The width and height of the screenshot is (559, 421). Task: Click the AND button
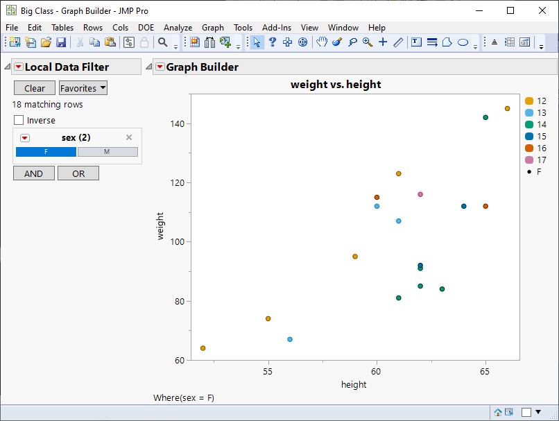coord(34,173)
